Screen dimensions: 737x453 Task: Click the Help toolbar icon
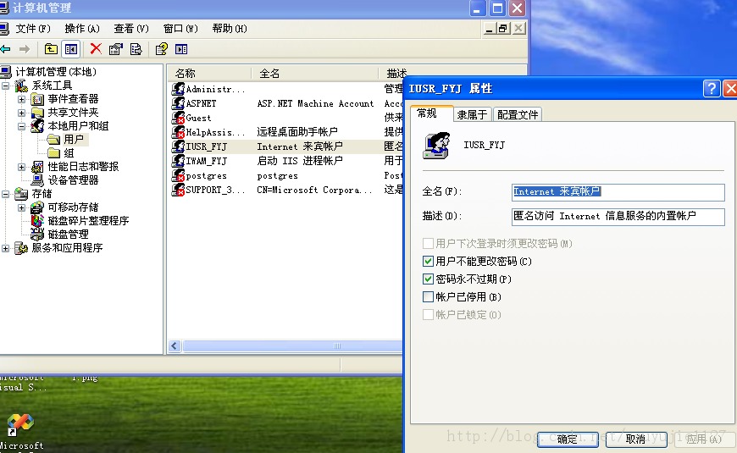[161, 49]
